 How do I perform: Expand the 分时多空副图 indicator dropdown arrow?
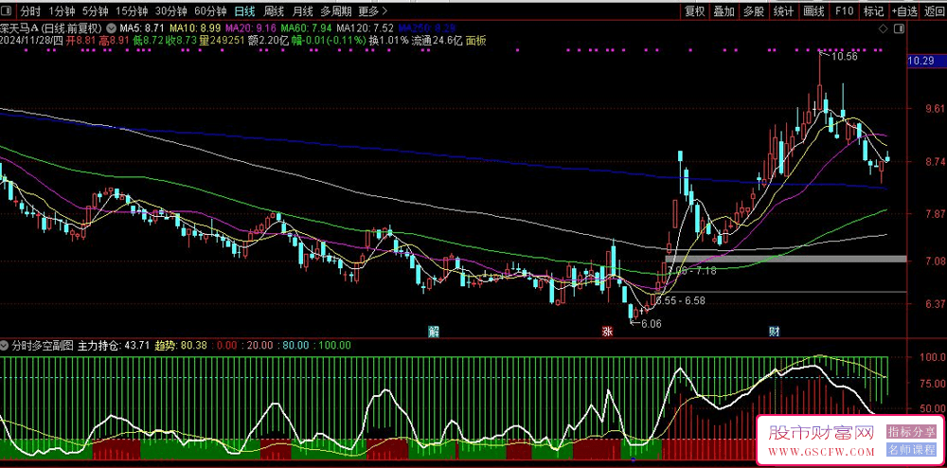click(5, 346)
